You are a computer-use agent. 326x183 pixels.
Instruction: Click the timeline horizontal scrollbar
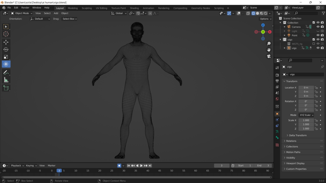[x=136, y=177]
